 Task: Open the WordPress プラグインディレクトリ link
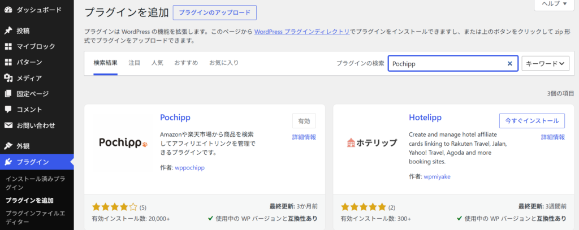pos(302,32)
